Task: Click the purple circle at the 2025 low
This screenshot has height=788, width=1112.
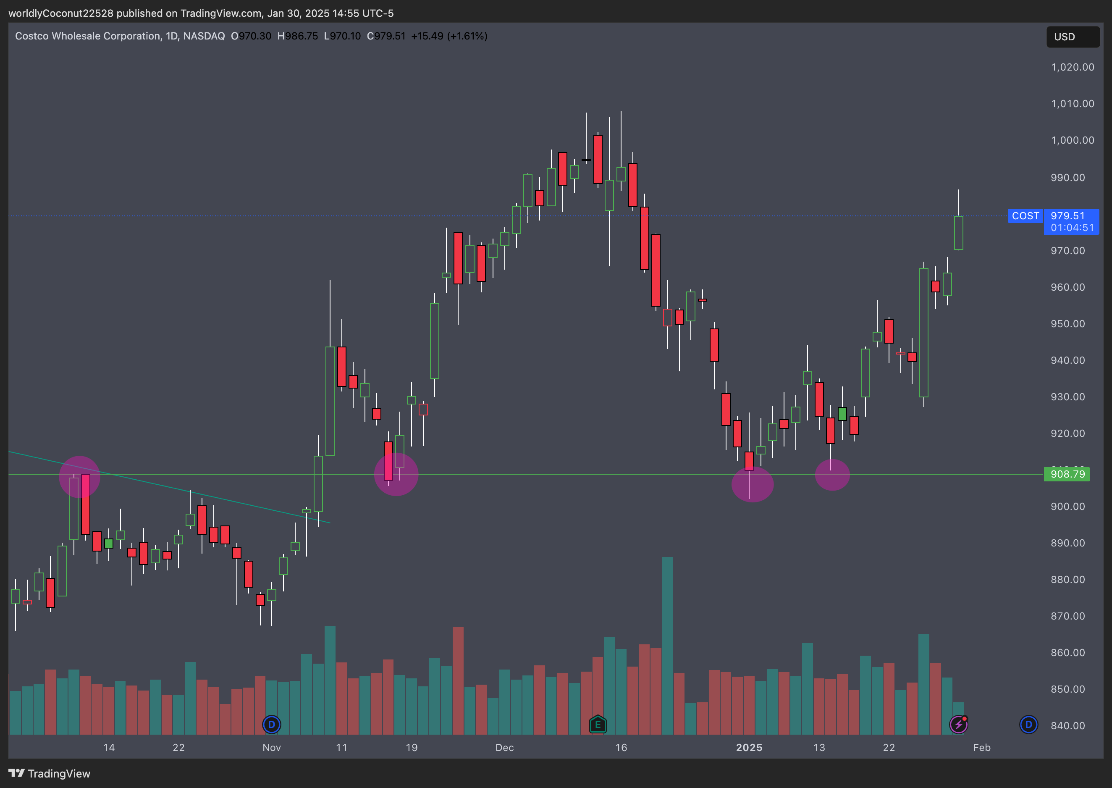Action: coord(752,484)
